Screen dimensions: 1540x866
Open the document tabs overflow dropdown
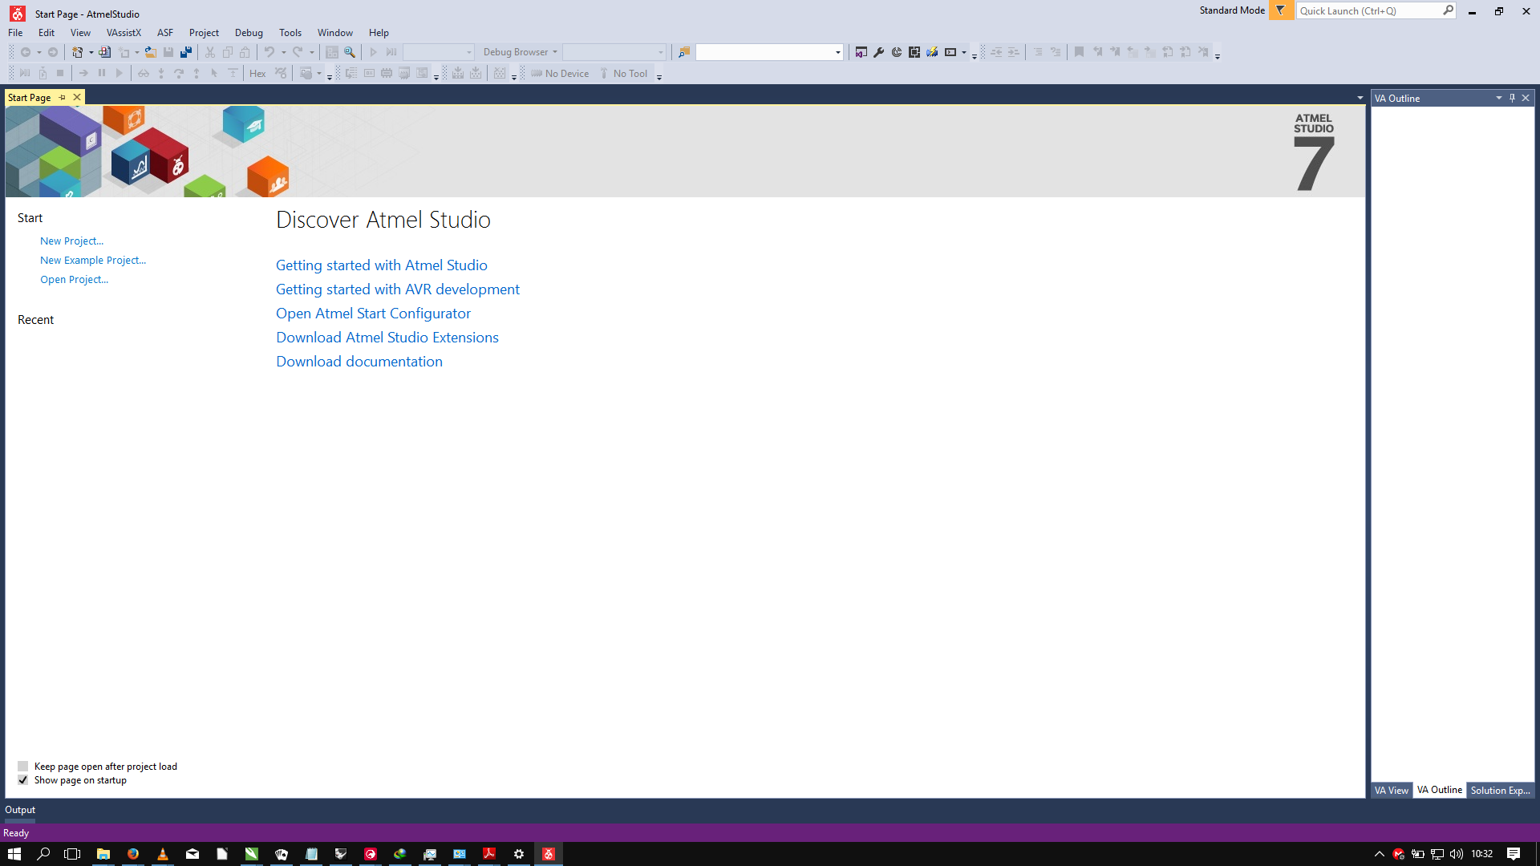[1360, 98]
